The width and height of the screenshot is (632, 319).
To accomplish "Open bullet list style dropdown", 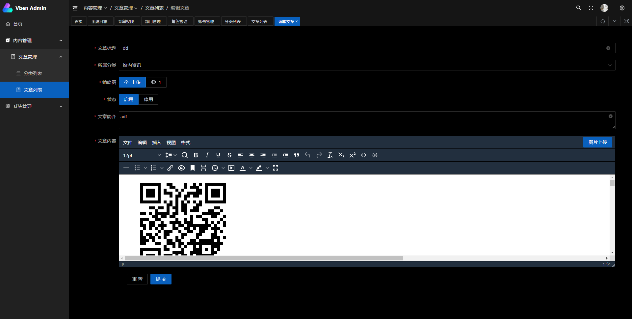I will [x=145, y=168].
